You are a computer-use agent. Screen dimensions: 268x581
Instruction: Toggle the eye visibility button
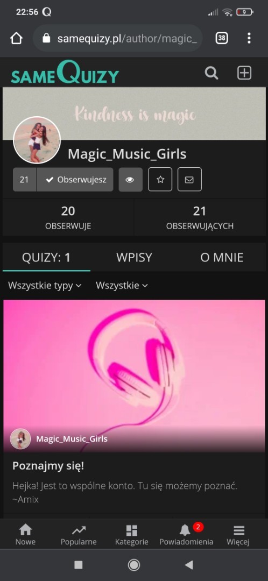tap(130, 180)
